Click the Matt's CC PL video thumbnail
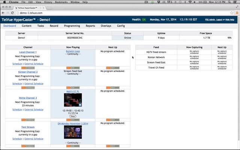Screen dimensions: 240x150 73,100
